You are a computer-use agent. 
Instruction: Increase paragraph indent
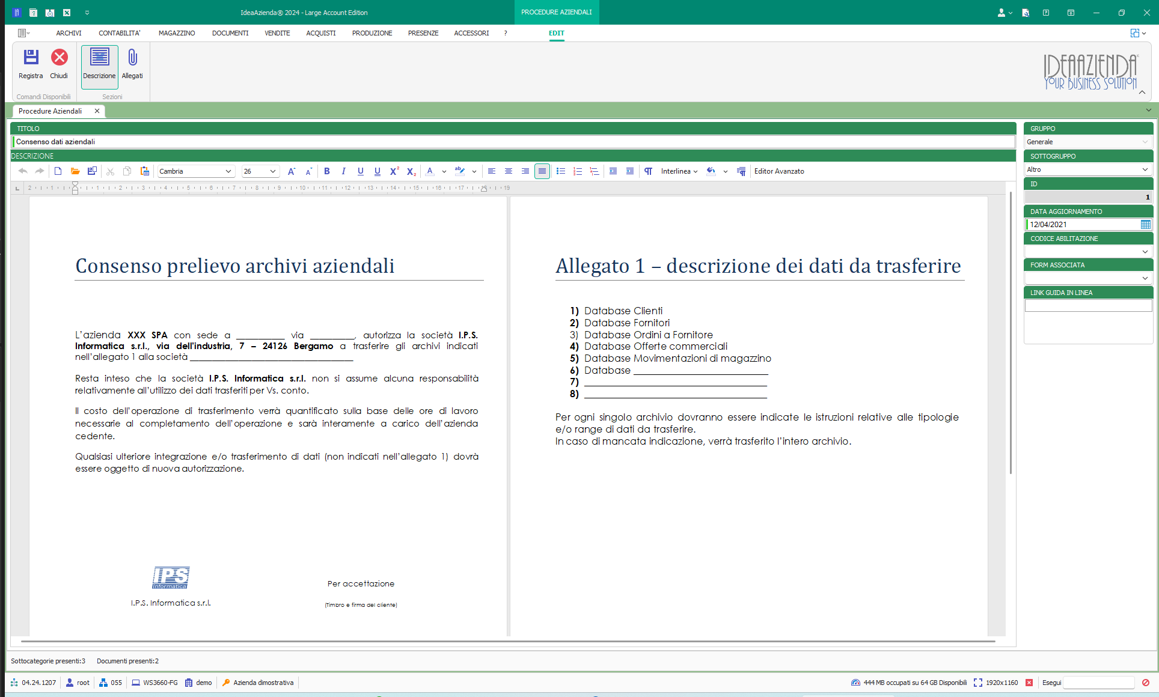(x=630, y=171)
